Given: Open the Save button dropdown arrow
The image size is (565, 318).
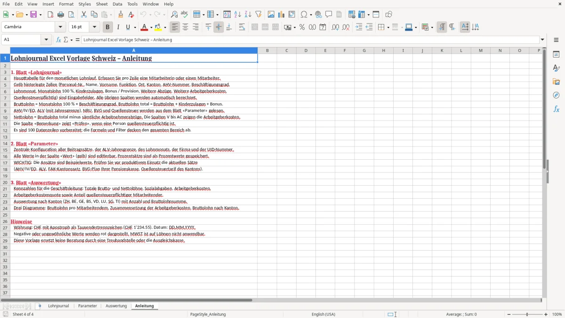Looking at the screenshot, I should click(40, 15).
